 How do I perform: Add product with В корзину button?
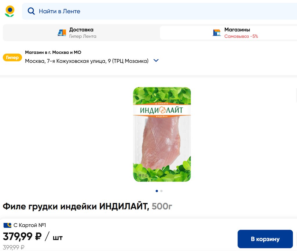pyautogui.click(x=265, y=239)
